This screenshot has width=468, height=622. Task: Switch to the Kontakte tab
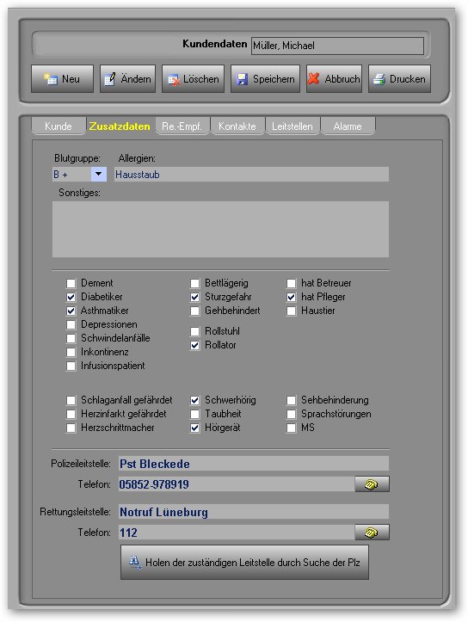(x=237, y=126)
